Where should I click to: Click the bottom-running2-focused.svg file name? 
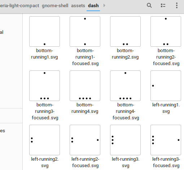(x=166, y=57)
